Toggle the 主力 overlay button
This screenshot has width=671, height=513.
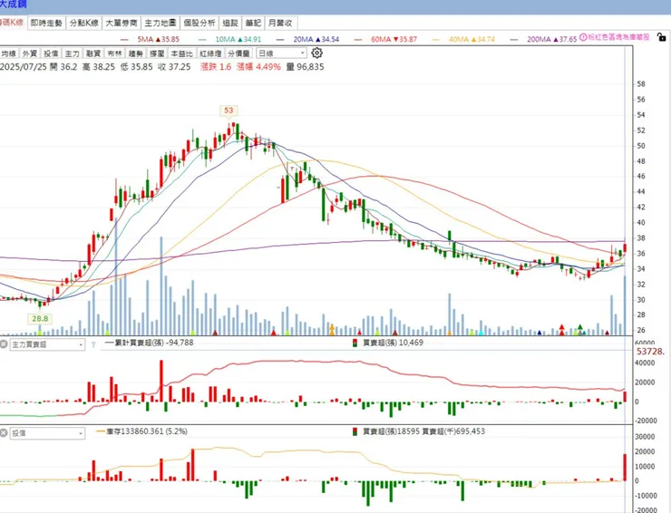72,53
